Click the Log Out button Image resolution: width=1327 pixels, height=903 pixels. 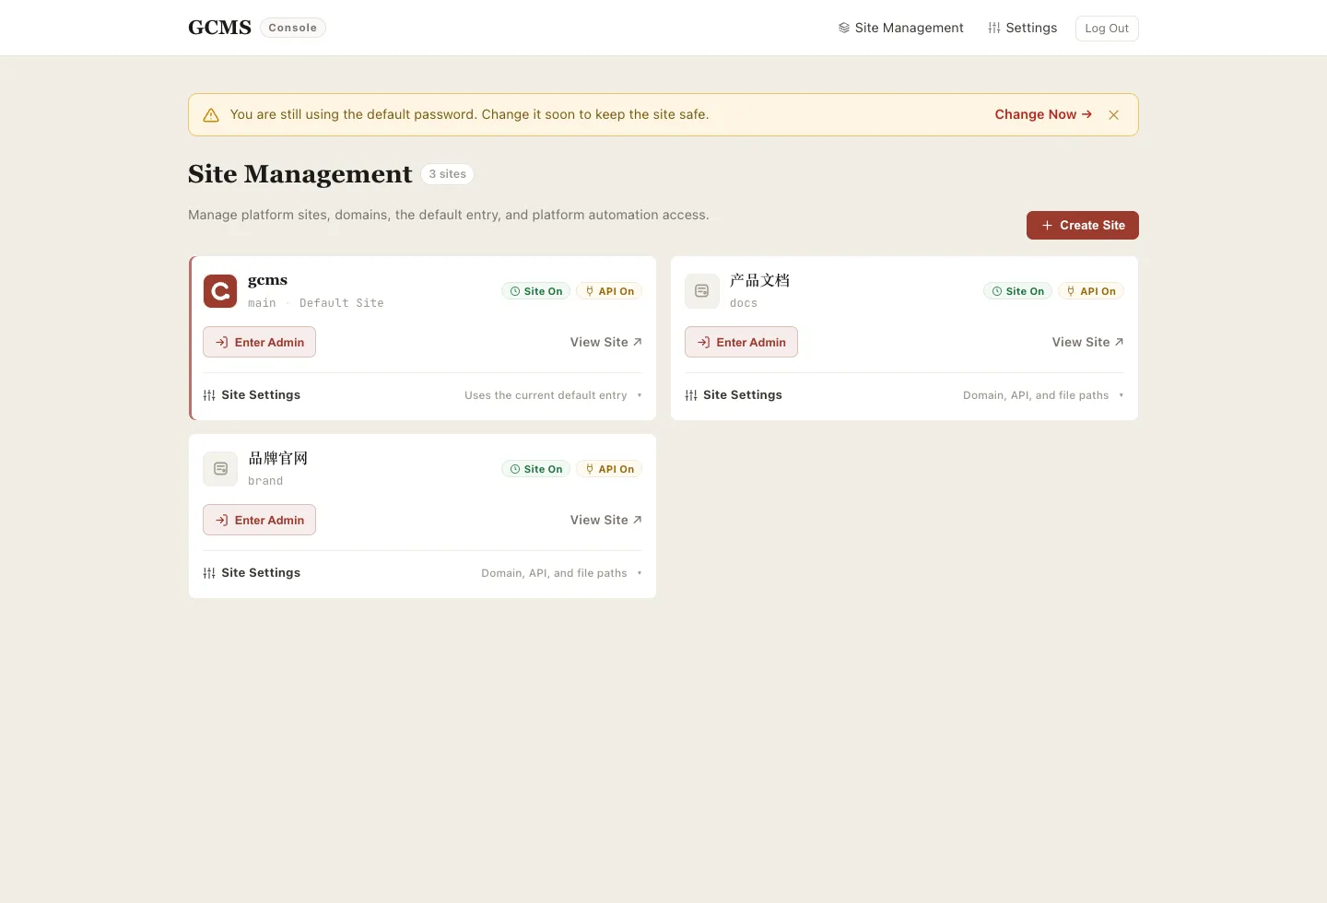pos(1107,29)
